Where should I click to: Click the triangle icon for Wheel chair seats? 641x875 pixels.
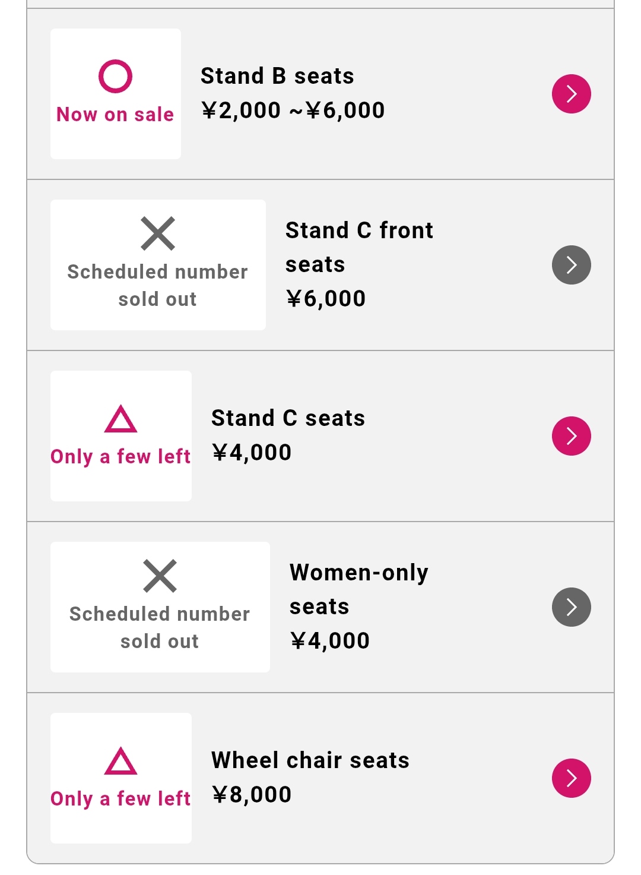(x=121, y=762)
